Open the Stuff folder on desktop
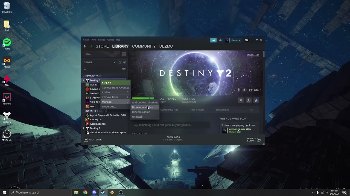The image size is (350, 196). point(7,26)
